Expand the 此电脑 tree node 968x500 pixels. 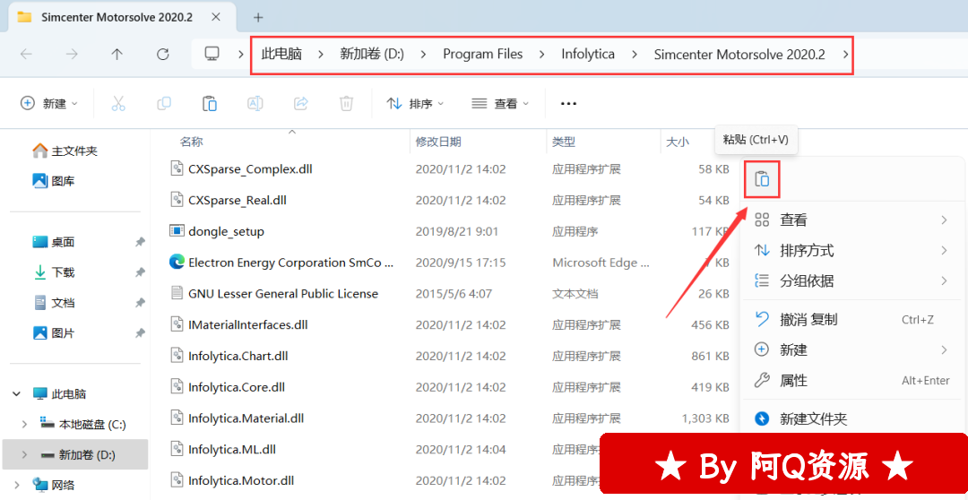pos(15,394)
